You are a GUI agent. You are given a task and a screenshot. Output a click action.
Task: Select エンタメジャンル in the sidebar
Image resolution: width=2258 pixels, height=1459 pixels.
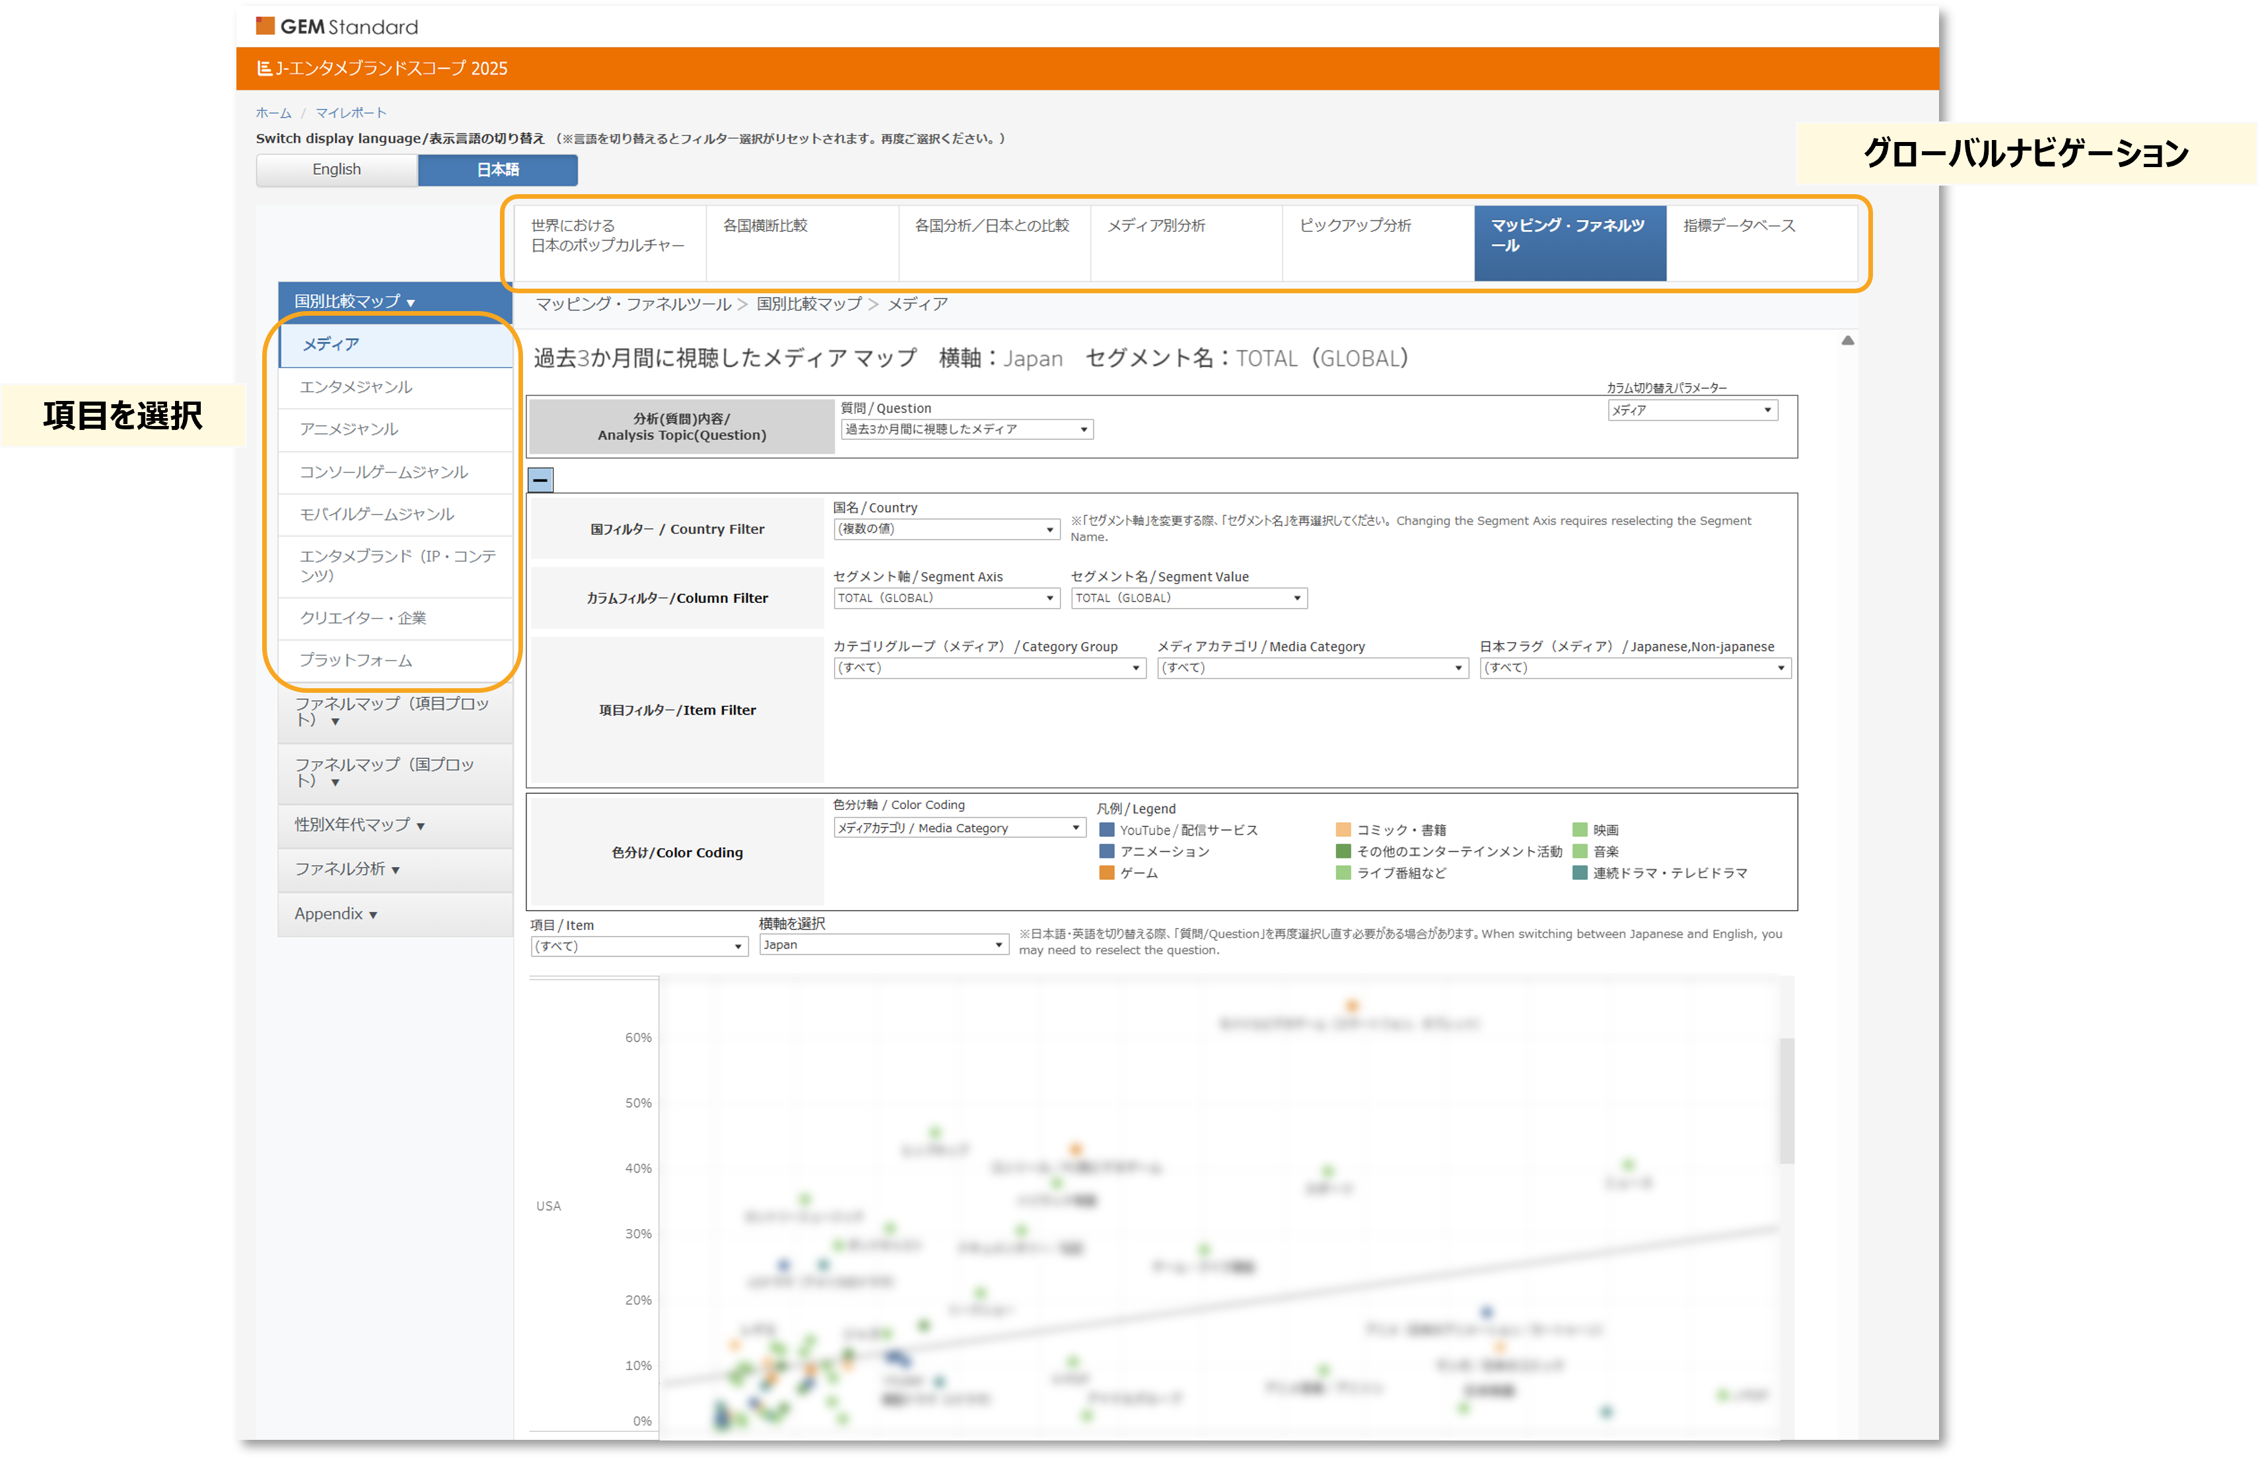point(356,386)
